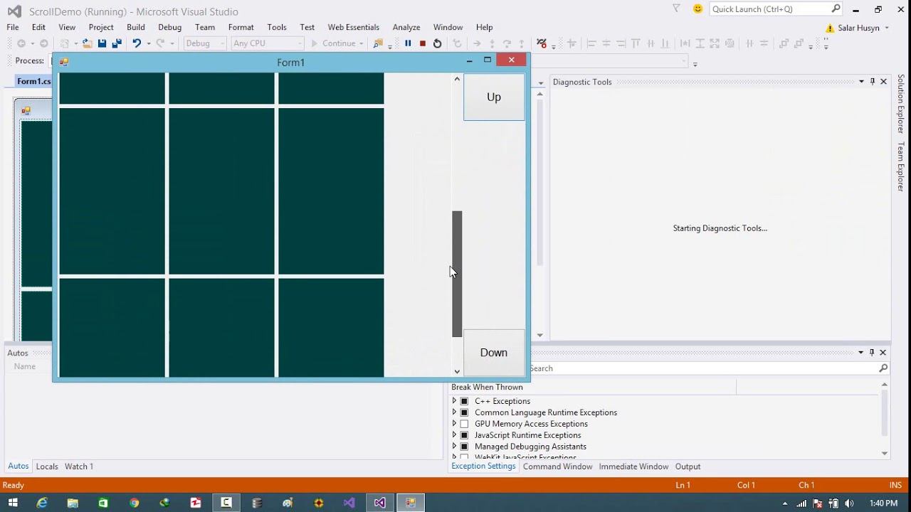Toggle the C++ Exceptions checkbox

click(464, 401)
